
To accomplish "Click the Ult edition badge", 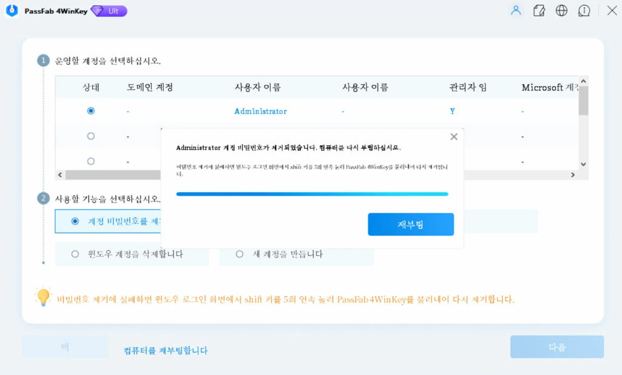I will pyautogui.click(x=109, y=11).
